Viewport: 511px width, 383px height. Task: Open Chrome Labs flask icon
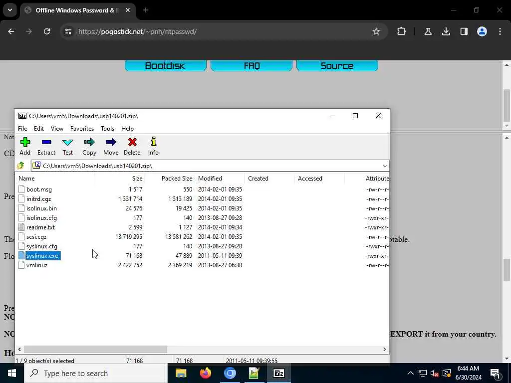point(428,31)
